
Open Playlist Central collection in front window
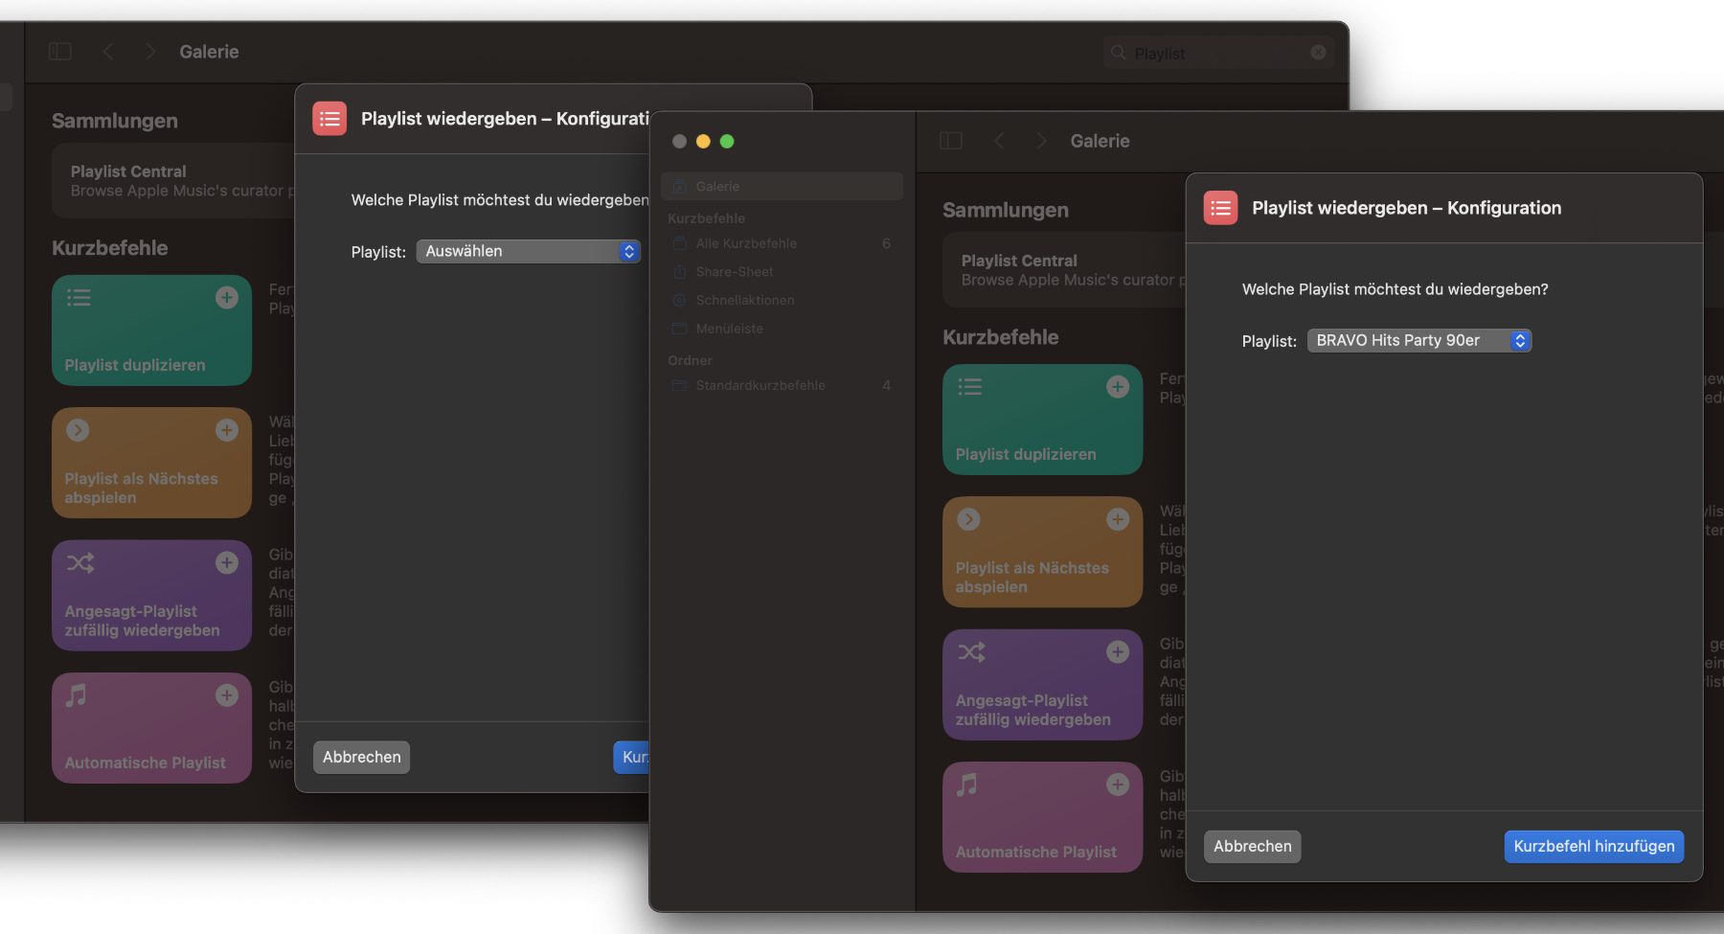point(1063,270)
